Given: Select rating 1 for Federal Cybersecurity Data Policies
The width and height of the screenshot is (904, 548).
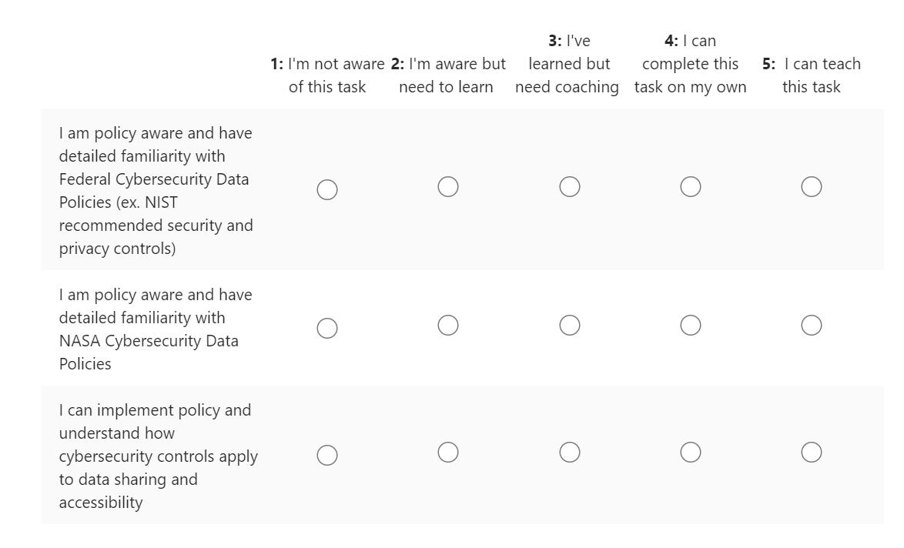Looking at the screenshot, I should click(327, 189).
